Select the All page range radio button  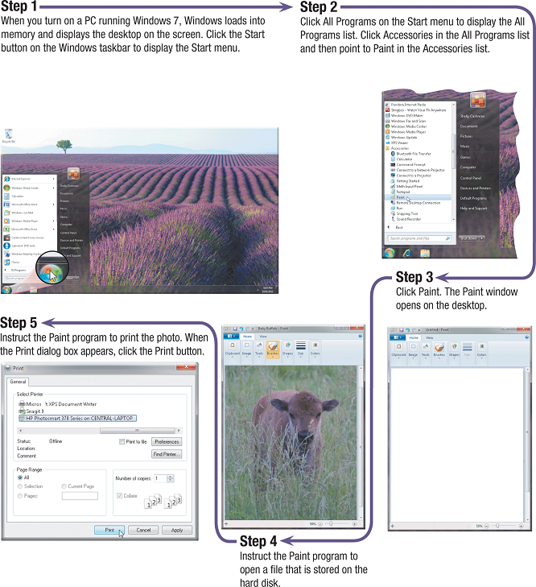point(20,477)
